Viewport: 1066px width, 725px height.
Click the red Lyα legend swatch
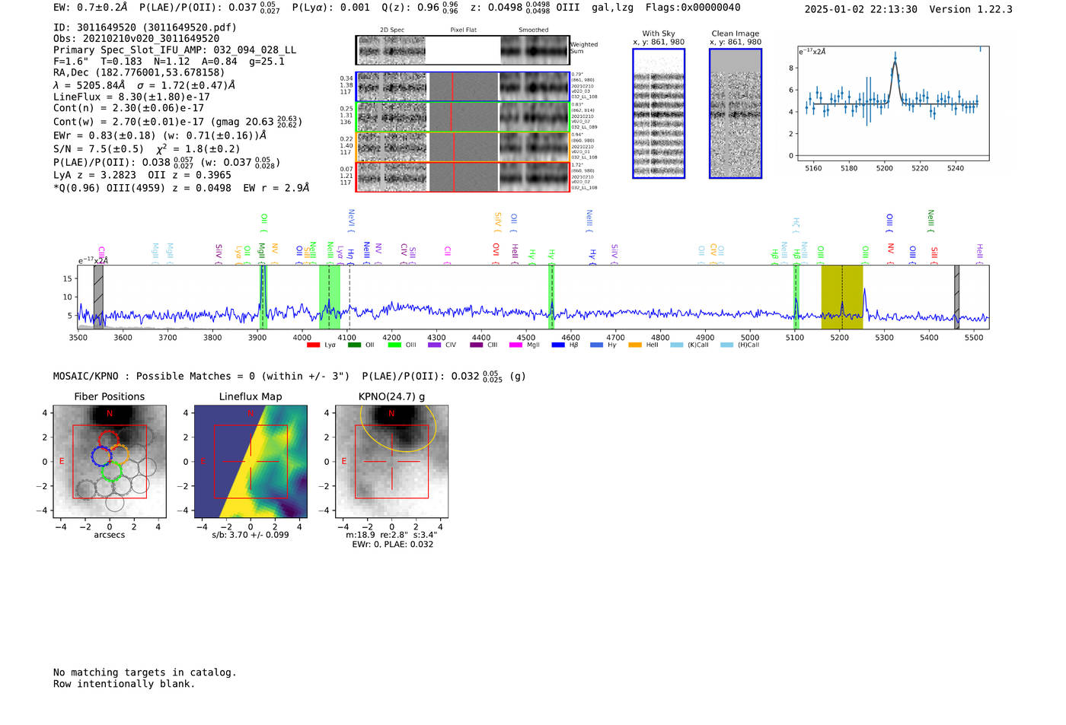[x=313, y=345]
